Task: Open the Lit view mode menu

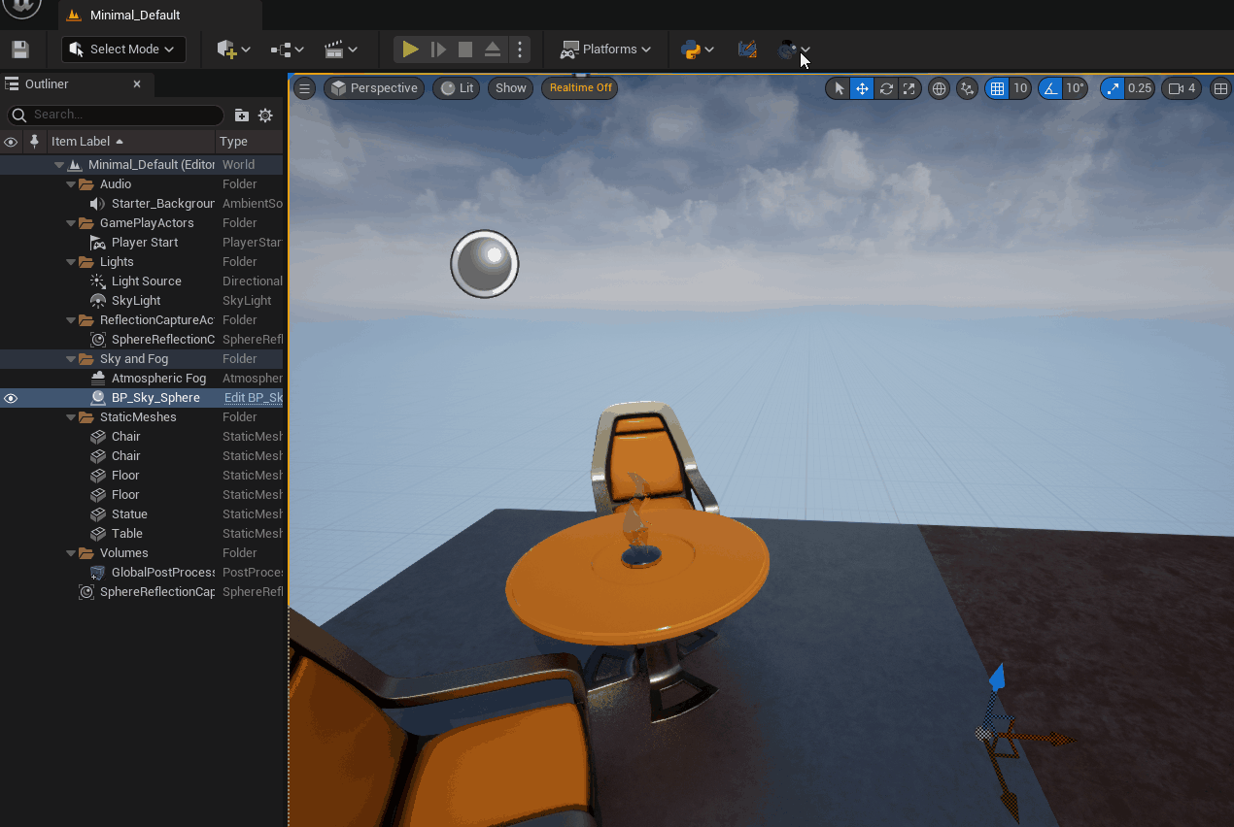Action: (x=457, y=88)
